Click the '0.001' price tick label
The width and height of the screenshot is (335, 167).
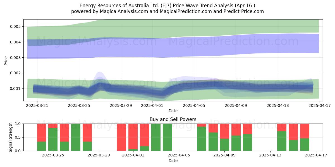pos(16,89)
